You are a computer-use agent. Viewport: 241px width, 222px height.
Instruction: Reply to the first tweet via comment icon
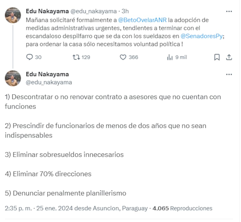click(x=30, y=57)
